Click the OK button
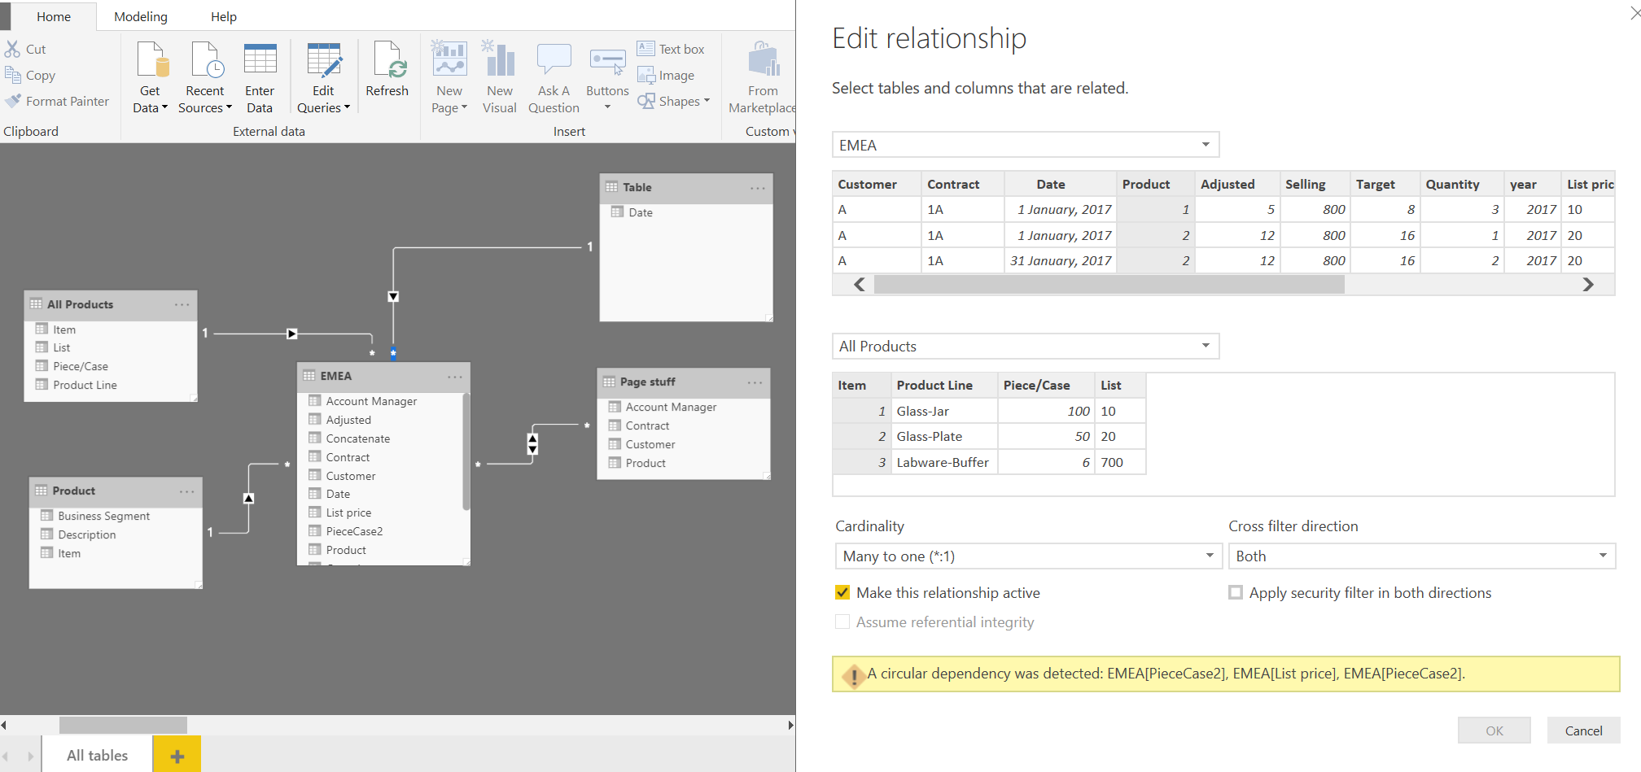 point(1494,731)
